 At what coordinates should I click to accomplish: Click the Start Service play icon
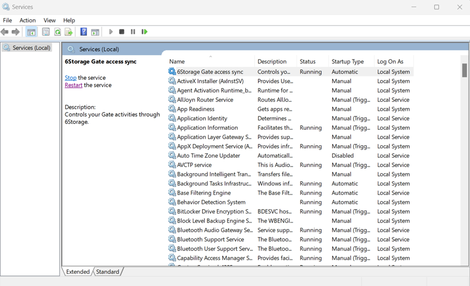coord(111,32)
